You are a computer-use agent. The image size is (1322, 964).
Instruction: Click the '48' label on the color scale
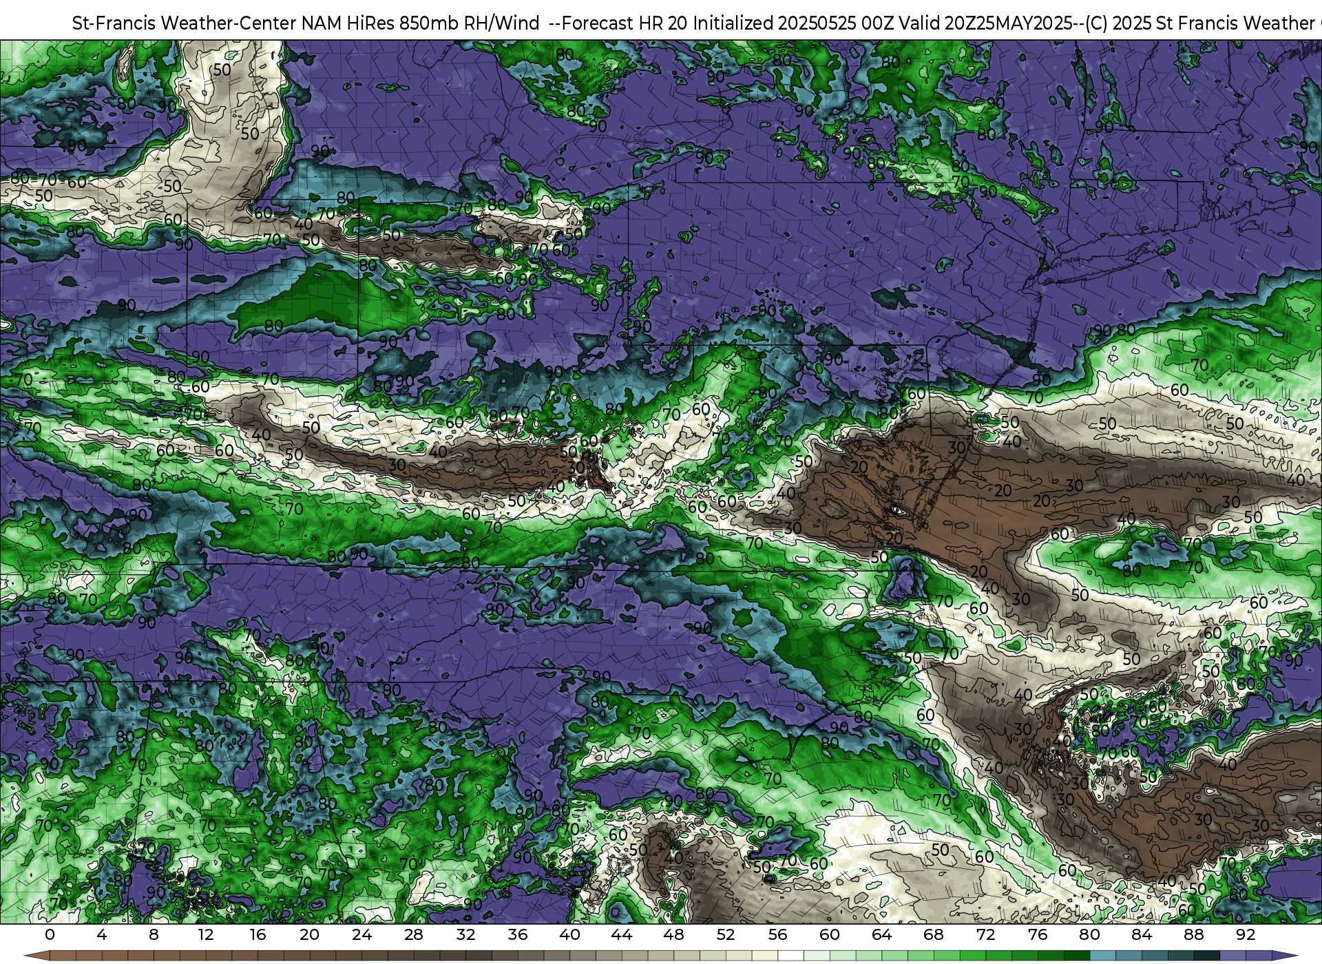pos(674,934)
